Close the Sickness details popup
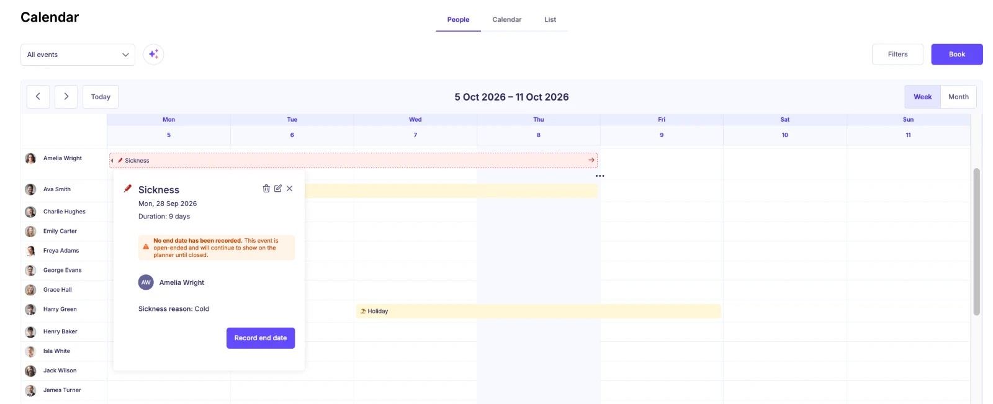 point(289,189)
